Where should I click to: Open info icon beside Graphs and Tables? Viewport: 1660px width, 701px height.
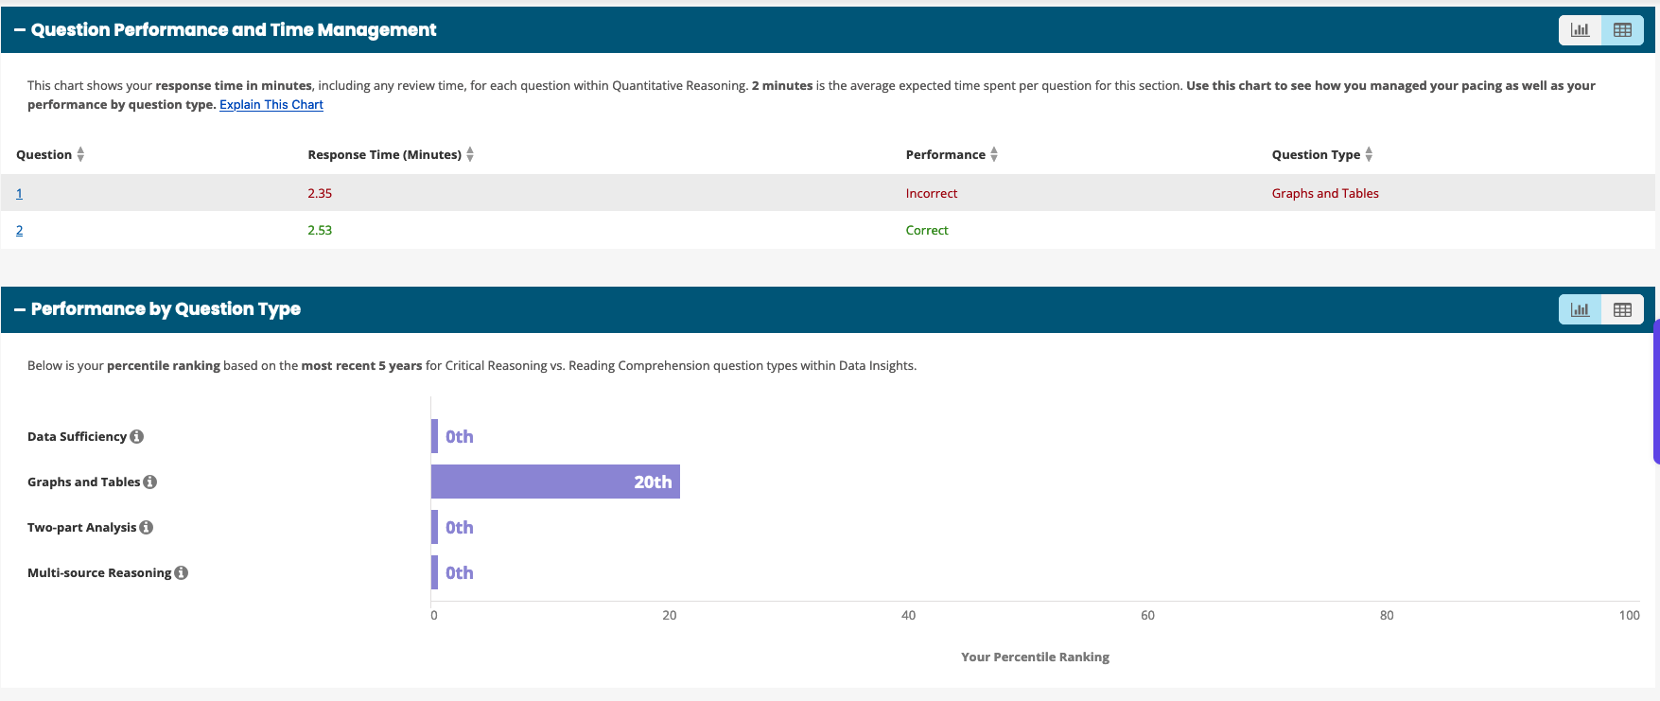[x=150, y=482]
